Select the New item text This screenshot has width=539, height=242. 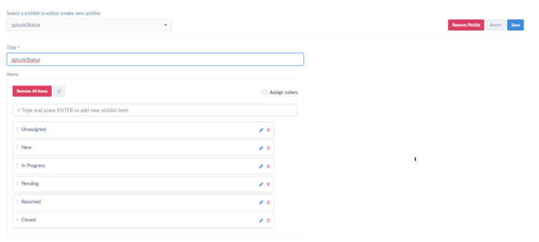(x=27, y=147)
